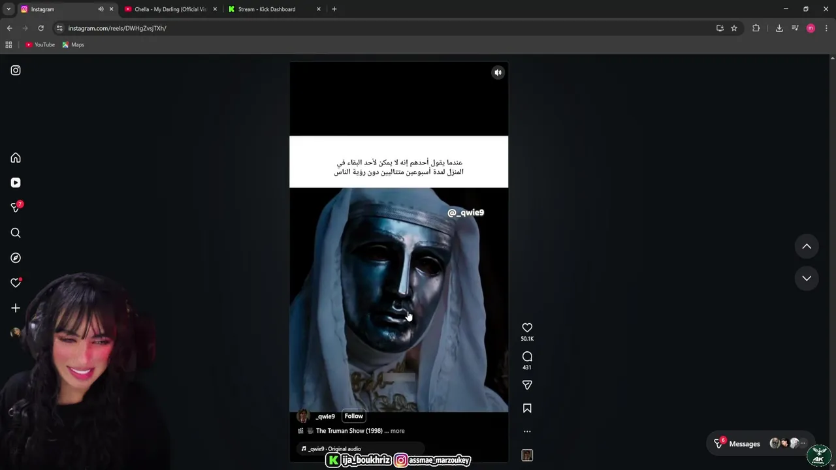836x470 pixels.
Task: Save the reel with bookmark icon
Action: click(527, 408)
